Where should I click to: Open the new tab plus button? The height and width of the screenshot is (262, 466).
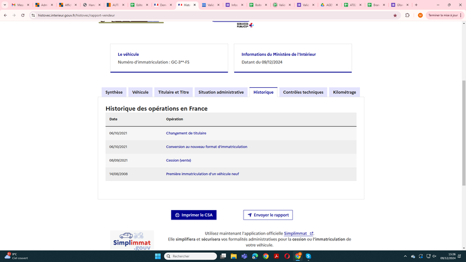click(x=416, y=5)
